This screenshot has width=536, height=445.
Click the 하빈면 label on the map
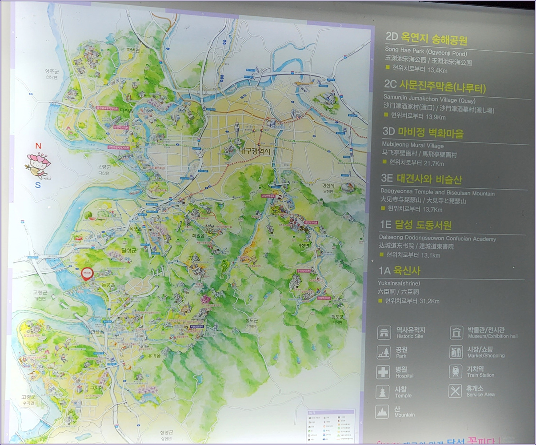click(x=133, y=50)
